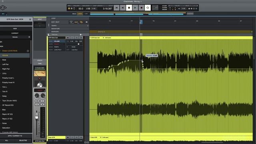
Task: Select Polarity Invert R in the parameter list
Action: 8,83
